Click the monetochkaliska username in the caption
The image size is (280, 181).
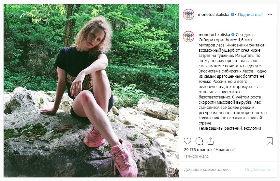214,34
